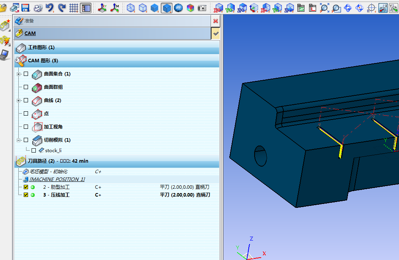Image resolution: width=399 pixels, height=260 pixels.
Task: Select the wireframe view cube icon
Action: pyautogui.click(x=131, y=7)
